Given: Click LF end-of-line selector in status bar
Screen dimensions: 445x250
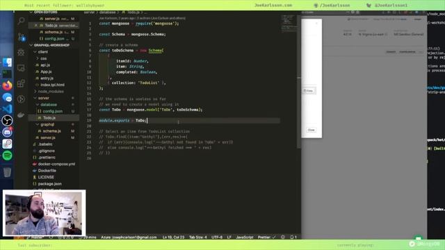Looking at the screenshot, I should pyautogui.click(x=229, y=237).
